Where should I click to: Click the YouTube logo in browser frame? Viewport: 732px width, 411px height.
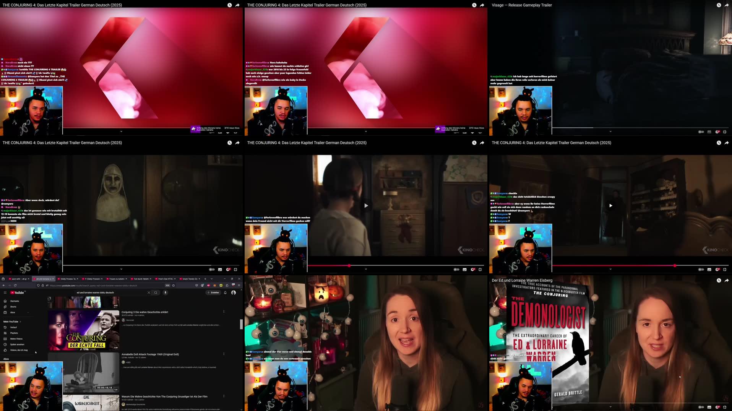(18, 292)
